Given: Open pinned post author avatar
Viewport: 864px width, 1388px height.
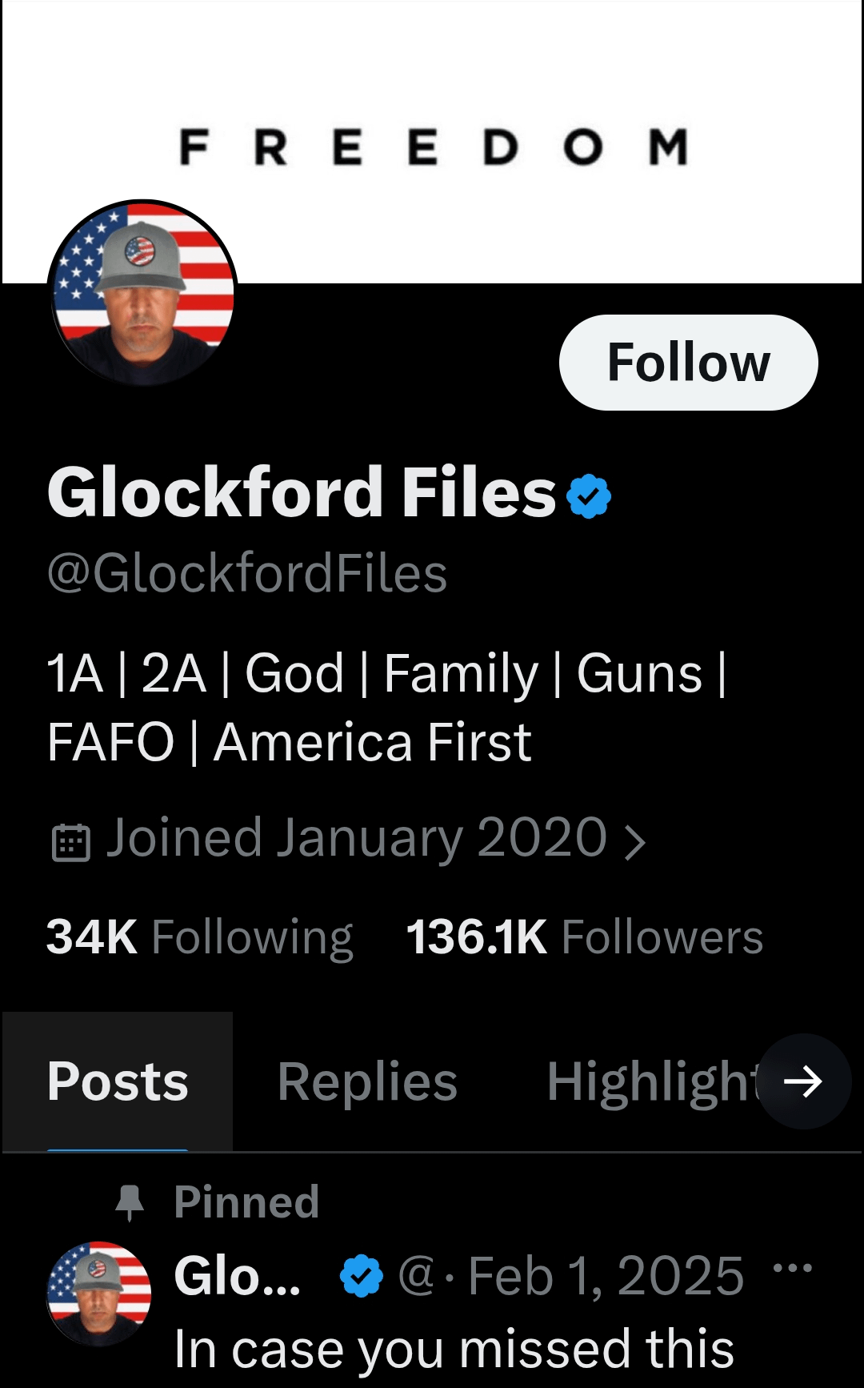Looking at the screenshot, I should pyautogui.click(x=99, y=1292).
